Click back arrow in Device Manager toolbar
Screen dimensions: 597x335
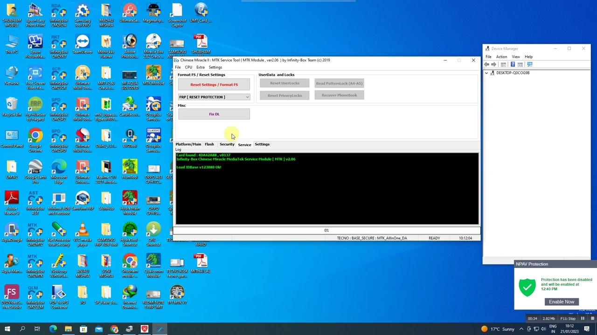coord(487,64)
